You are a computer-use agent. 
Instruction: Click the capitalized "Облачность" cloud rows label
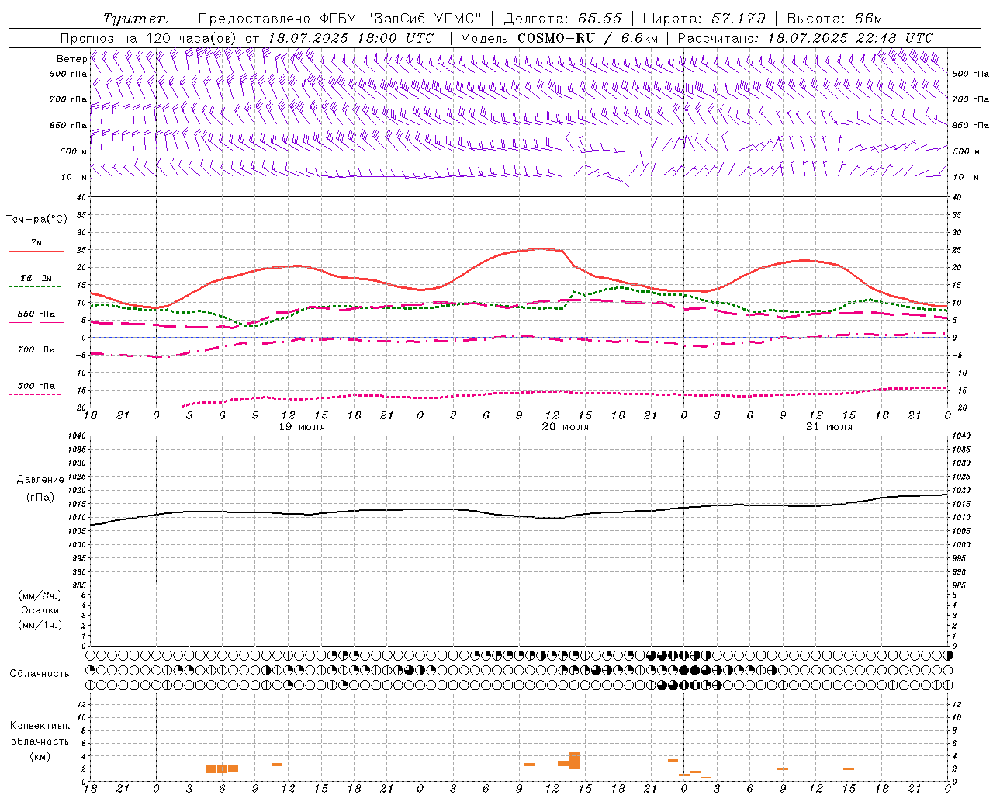40,673
